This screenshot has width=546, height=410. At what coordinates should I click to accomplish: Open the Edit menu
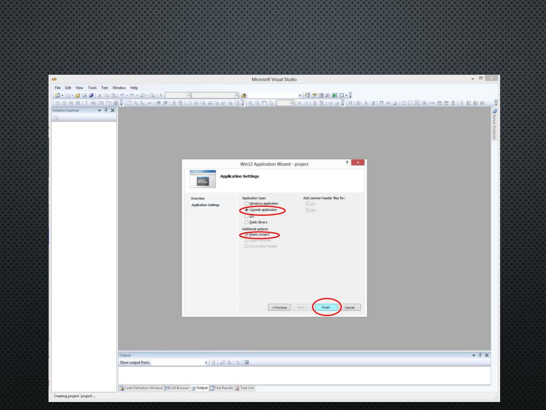(68, 88)
